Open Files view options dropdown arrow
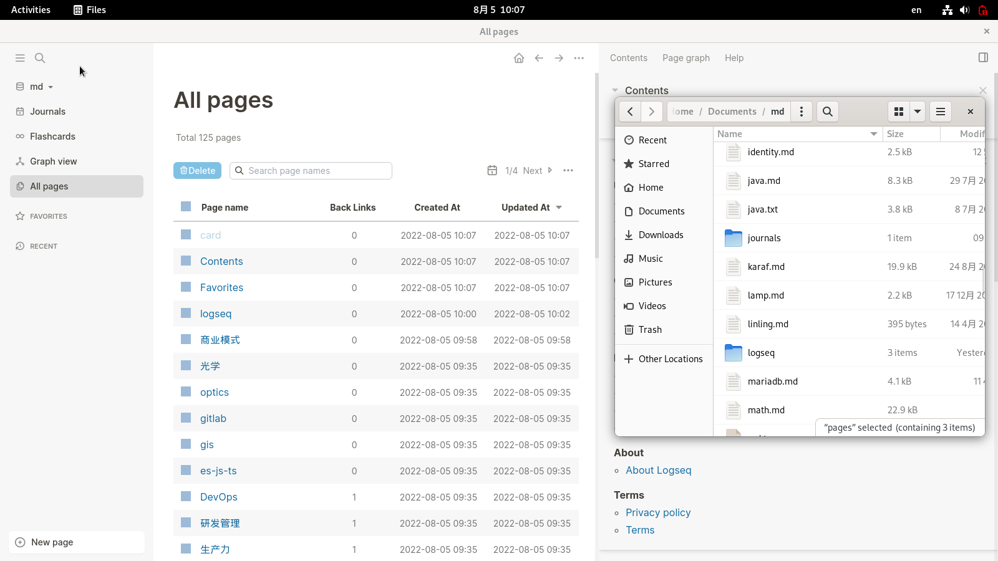The width and height of the screenshot is (998, 561). coord(918,112)
